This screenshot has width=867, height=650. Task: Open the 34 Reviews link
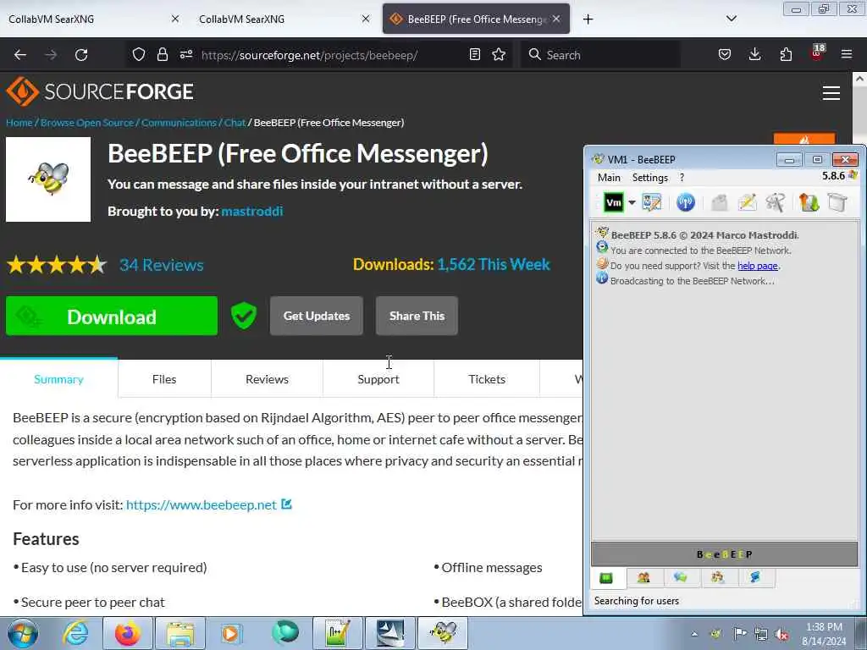[x=162, y=265]
